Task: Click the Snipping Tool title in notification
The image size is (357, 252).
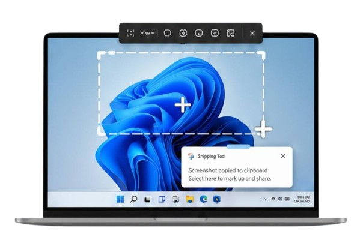Action: click(212, 157)
